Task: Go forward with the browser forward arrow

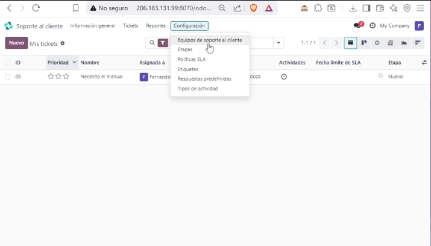Action: pos(22,8)
